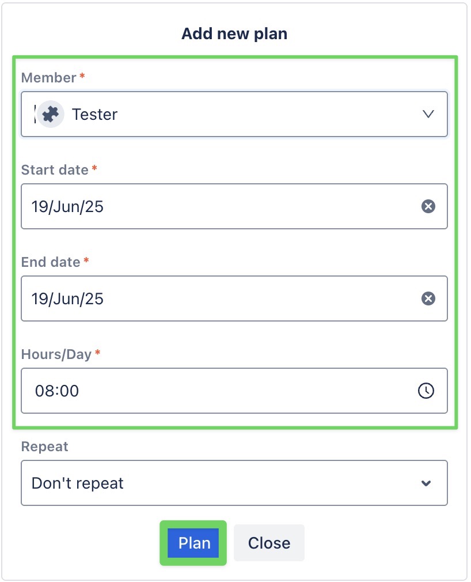Remove the Start date using its circular x icon

tap(428, 206)
